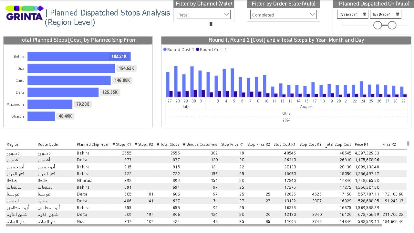Click the Round 1, Round 2 chart title
The image size is (414, 233).
[286, 40]
